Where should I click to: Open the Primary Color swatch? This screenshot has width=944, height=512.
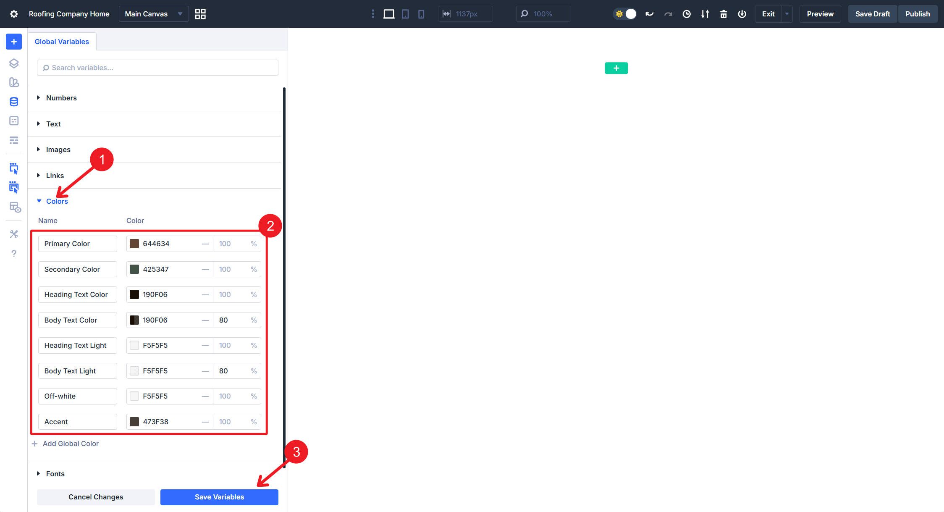(134, 244)
